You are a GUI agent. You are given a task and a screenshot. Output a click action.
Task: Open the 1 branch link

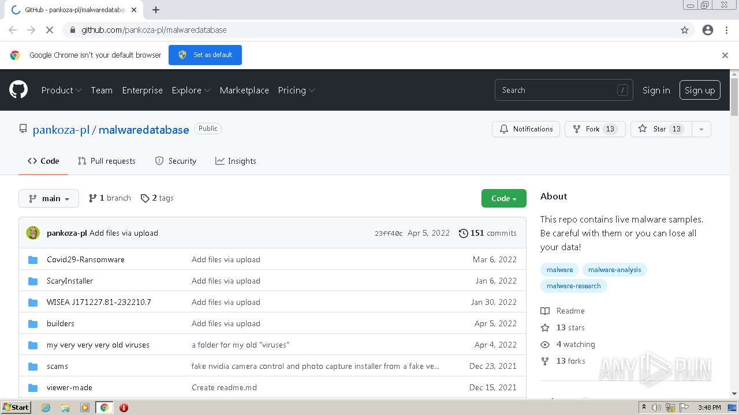pos(110,198)
